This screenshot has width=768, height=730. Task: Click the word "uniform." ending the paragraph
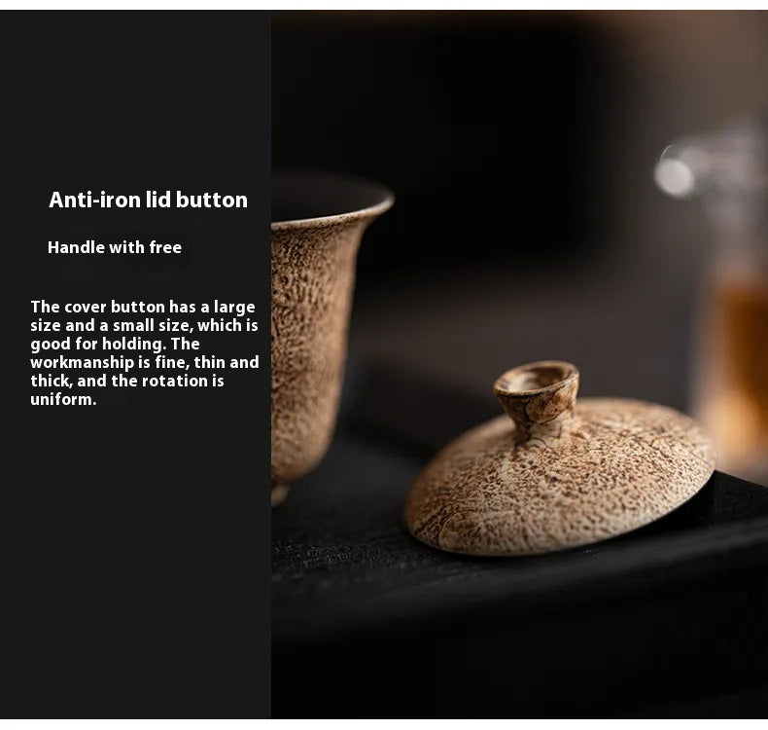coord(63,400)
